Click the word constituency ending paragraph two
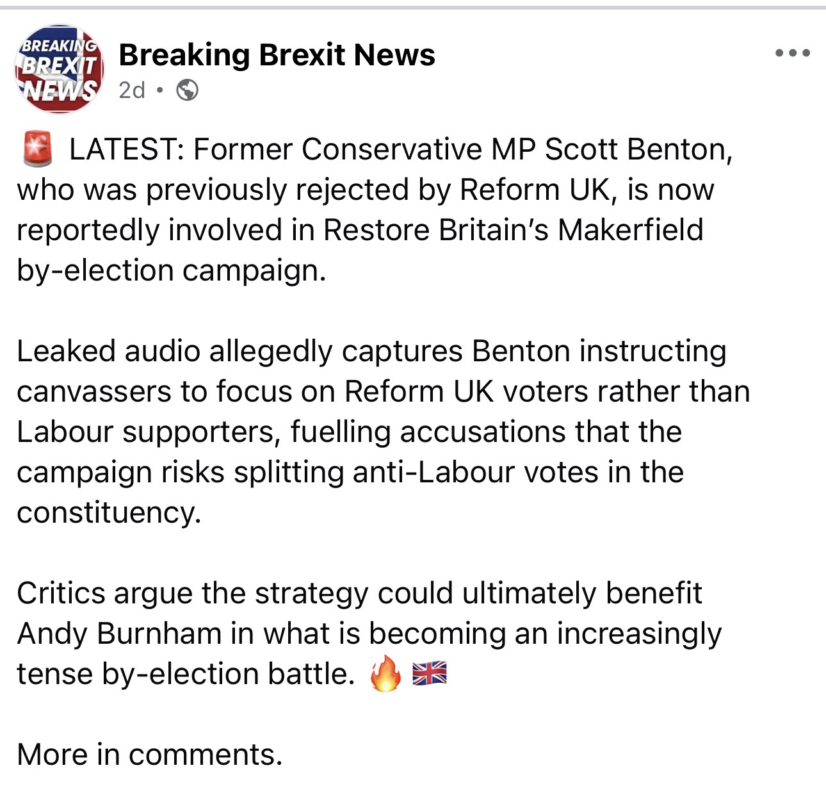826x793 pixels. point(109,512)
